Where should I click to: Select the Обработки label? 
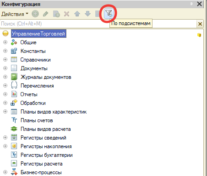(x=33, y=103)
